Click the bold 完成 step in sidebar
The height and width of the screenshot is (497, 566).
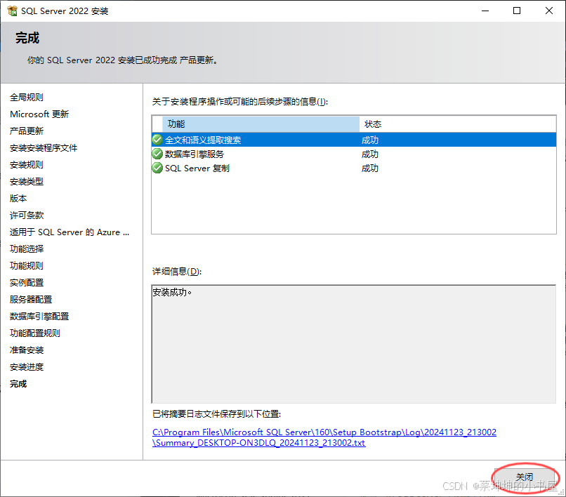[18, 384]
